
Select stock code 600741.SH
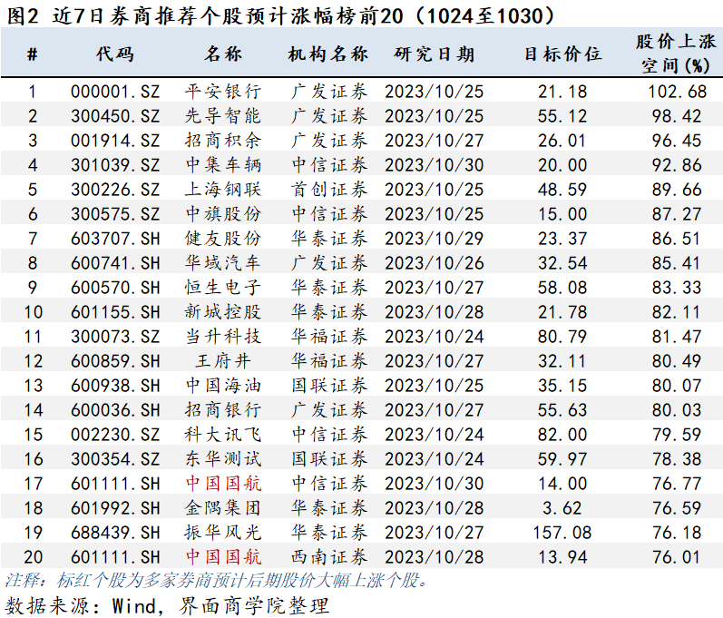[115, 263]
